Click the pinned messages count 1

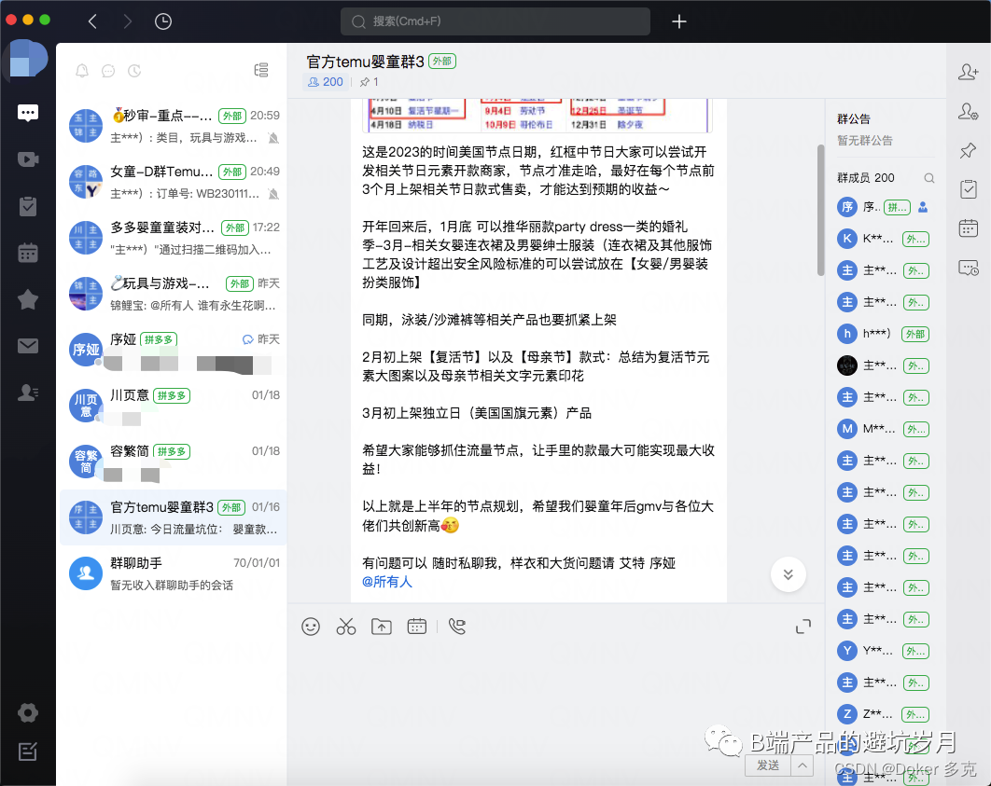click(x=370, y=82)
